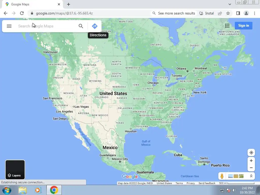Open File Explorer from the taskbar
Viewport: 260px width, 195px height.
23,190
